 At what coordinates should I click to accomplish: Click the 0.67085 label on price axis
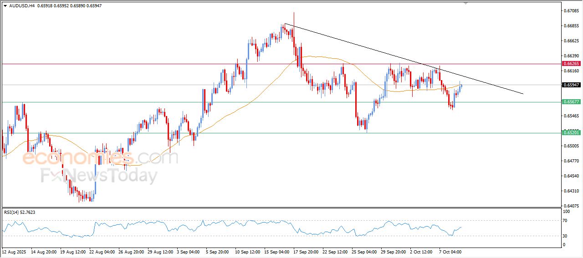pos(571,11)
